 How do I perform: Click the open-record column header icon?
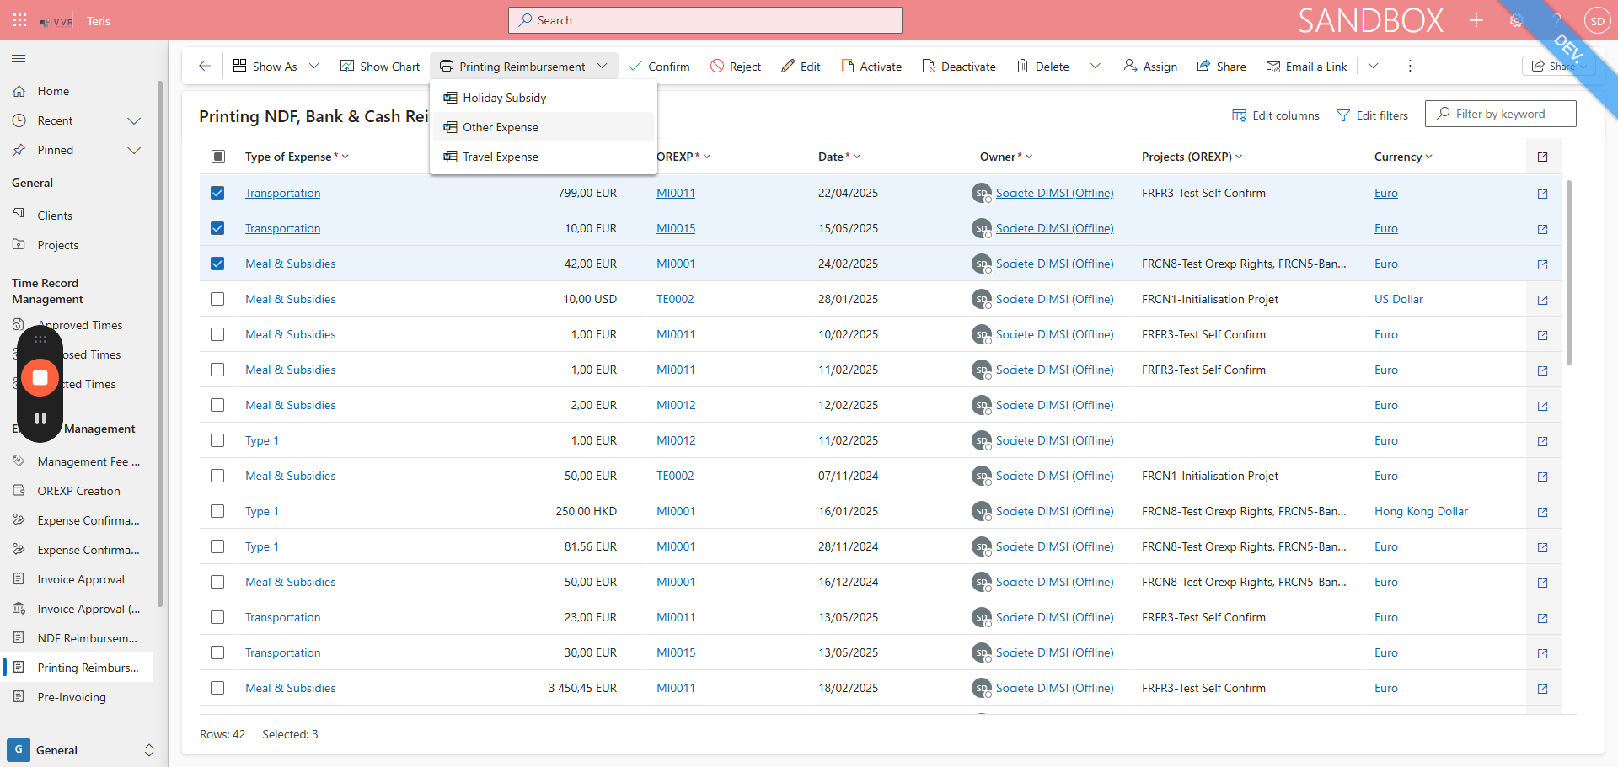(1542, 157)
